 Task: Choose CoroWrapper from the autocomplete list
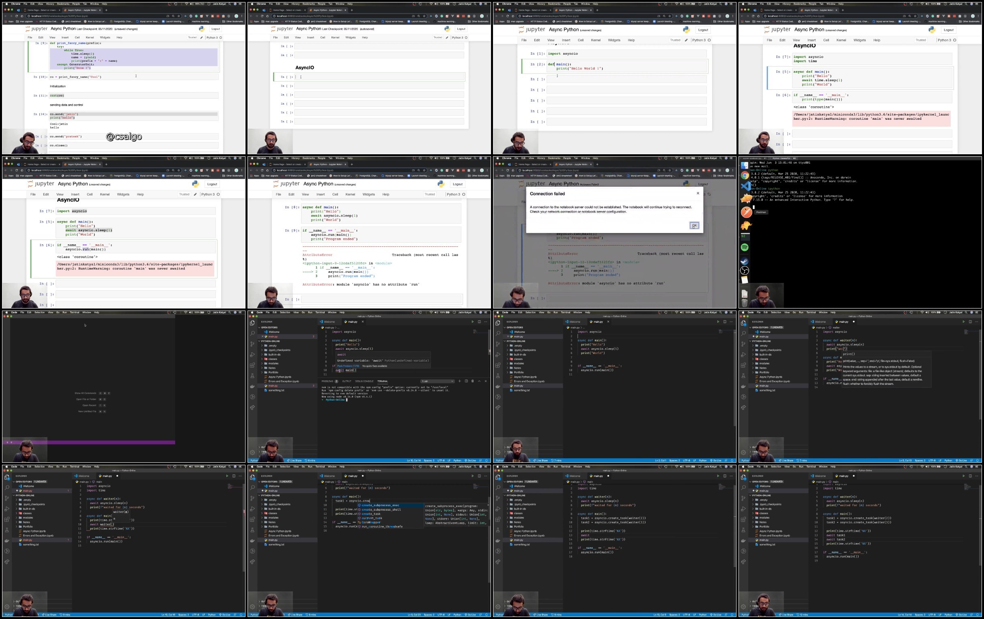tap(391, 522)
